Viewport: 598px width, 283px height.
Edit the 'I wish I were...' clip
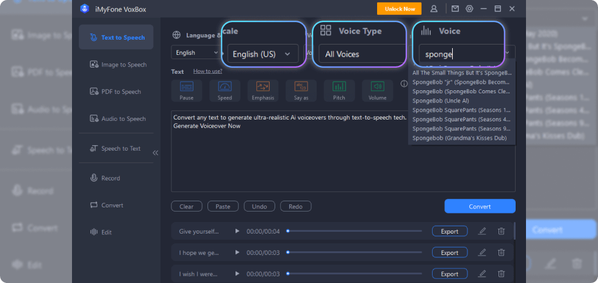pos(482,274)
